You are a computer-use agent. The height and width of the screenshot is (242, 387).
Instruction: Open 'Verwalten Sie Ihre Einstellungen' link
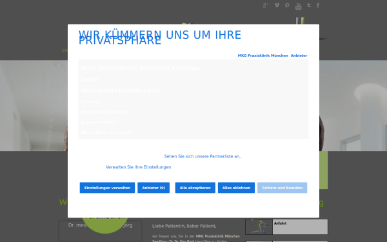tap(139, 167)
